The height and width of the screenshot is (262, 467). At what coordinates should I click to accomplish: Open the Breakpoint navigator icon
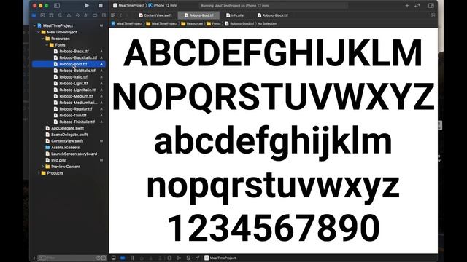coord(95,15)
